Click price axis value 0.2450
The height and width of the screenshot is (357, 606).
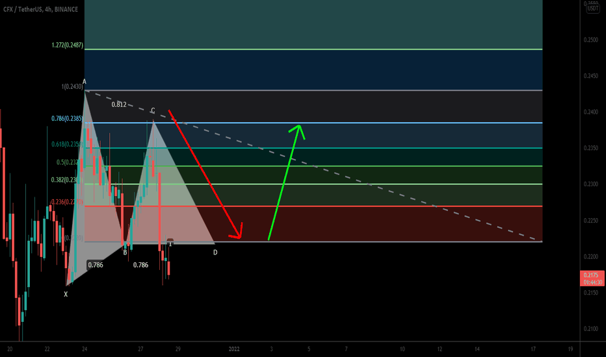tap(590, 76)
